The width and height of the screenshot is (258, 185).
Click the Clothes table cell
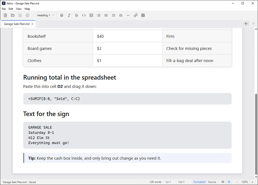58,60
